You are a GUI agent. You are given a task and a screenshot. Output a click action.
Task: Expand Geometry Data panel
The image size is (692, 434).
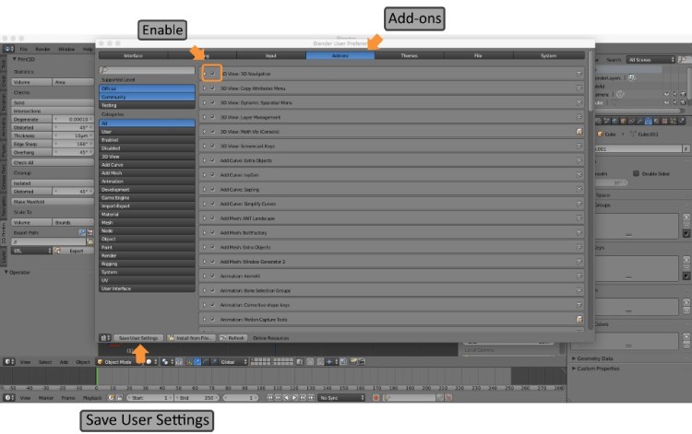(595, 358)
